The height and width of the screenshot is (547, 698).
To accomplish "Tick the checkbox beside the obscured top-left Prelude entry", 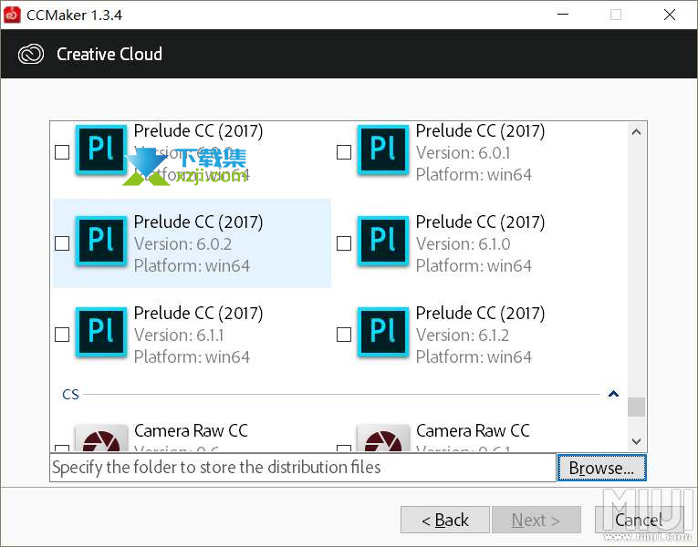I will pos(62,152).
